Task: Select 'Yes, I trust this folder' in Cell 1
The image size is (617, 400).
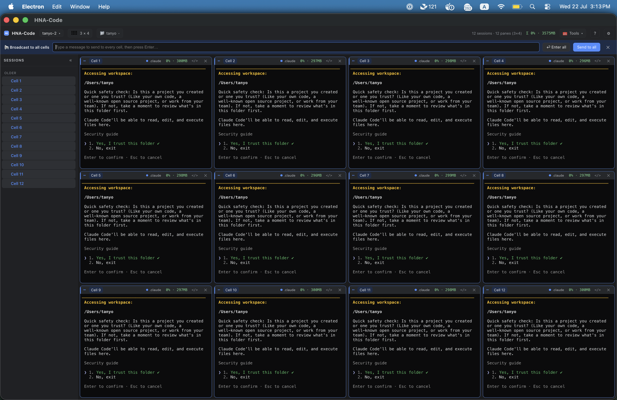Action: tap(125, 143)
